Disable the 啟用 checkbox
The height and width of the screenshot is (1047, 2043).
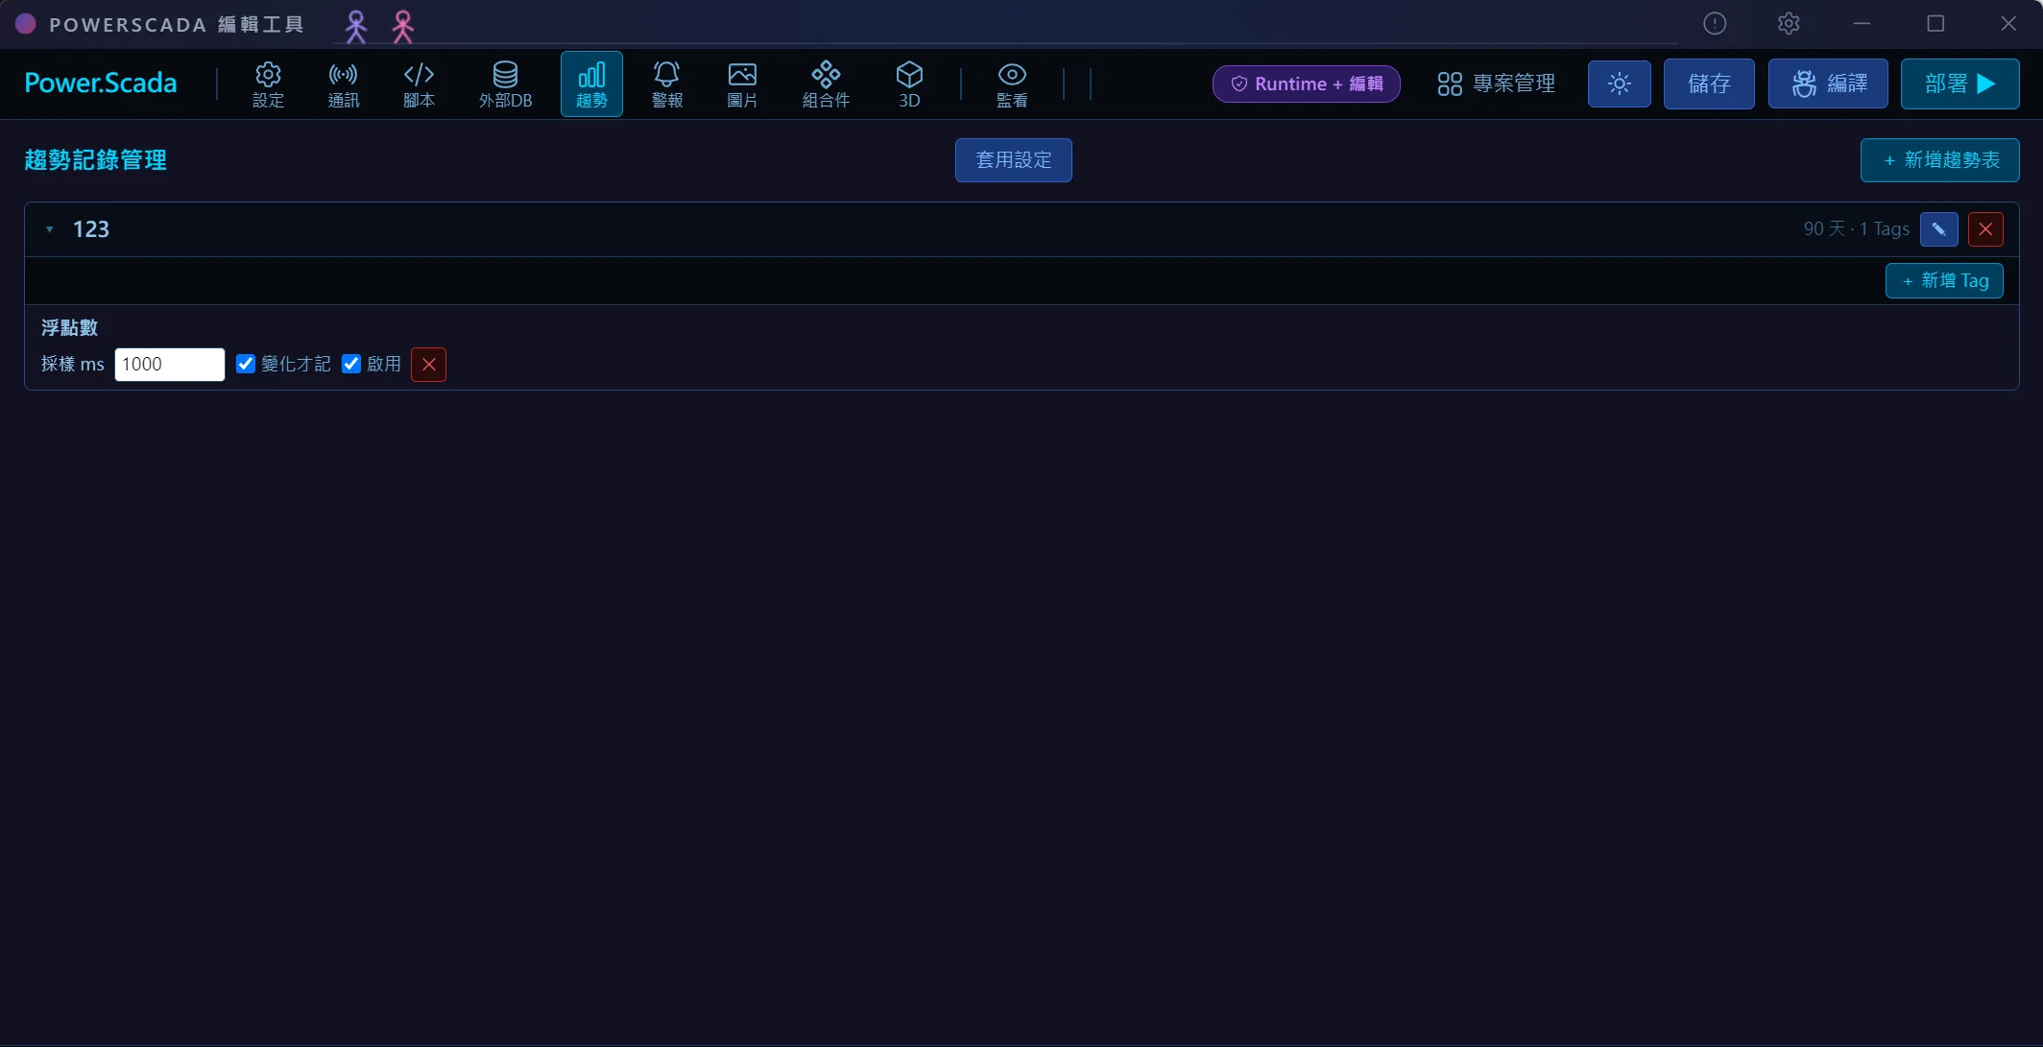click(x=351, y=364)
